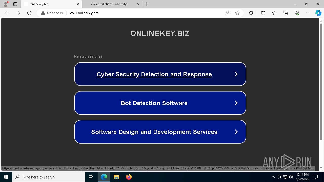Click chevron beside Bot Detection Software
324x182 pixels.
tap(236, 103)
